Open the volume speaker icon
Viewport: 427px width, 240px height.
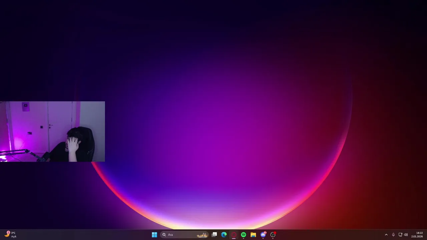click(x=406, y=235)
